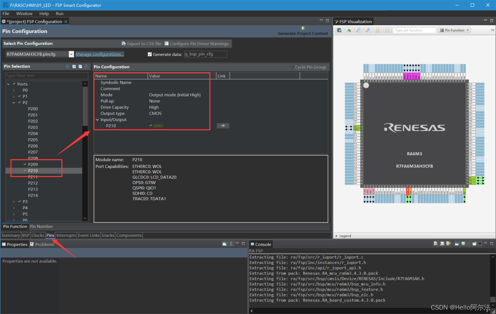The image size is (496, 314).
Task: Switch to the Clocks tab
Action: point(38,235)
